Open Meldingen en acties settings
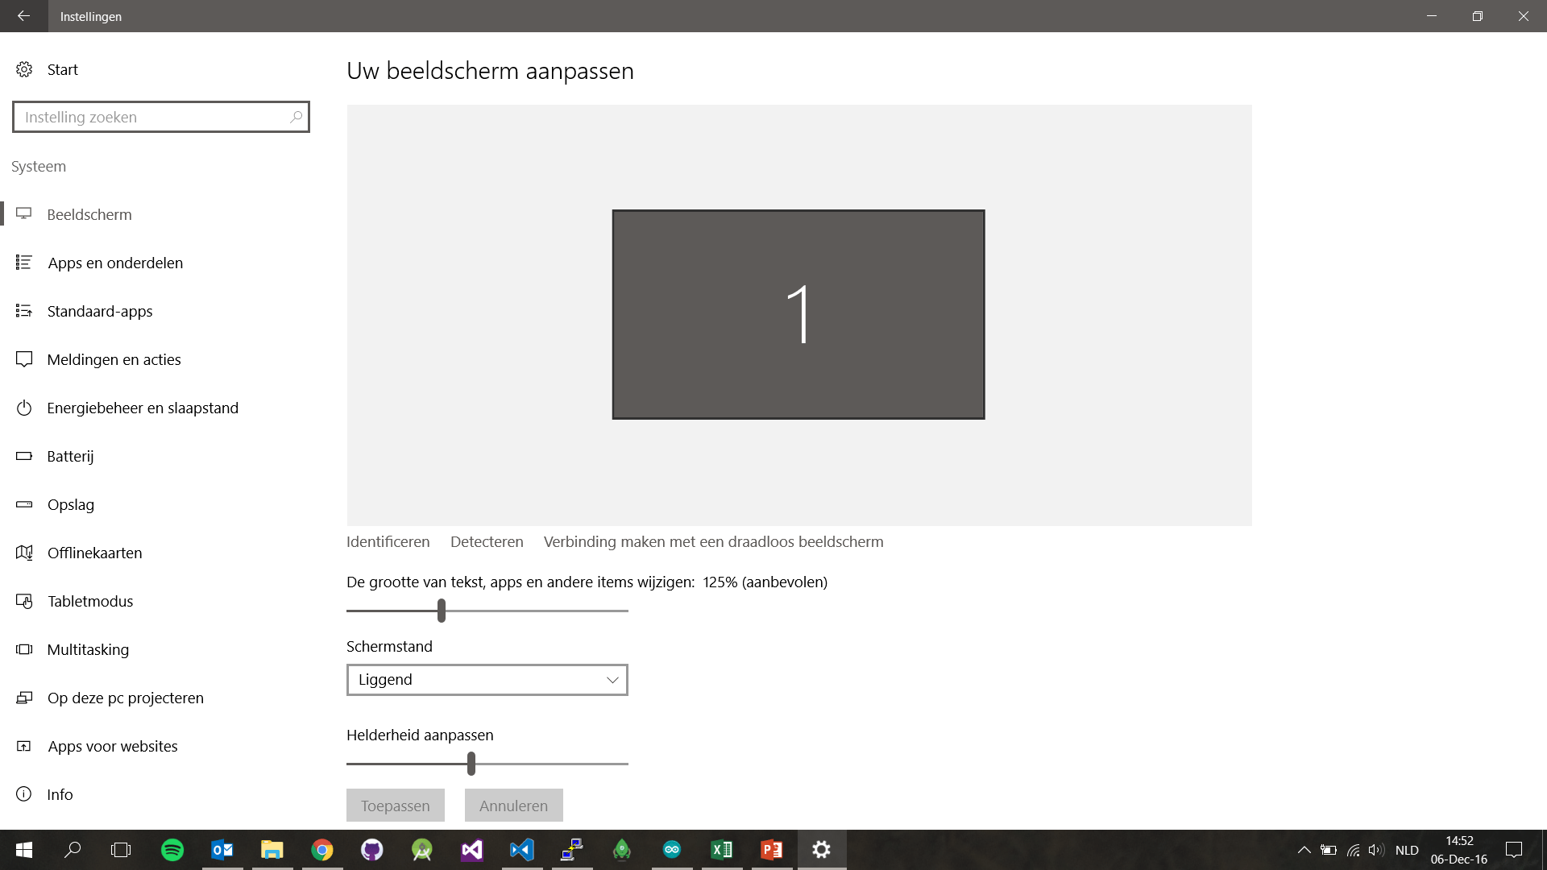This screenshot has height=870, width=1547. pos(114,359)
